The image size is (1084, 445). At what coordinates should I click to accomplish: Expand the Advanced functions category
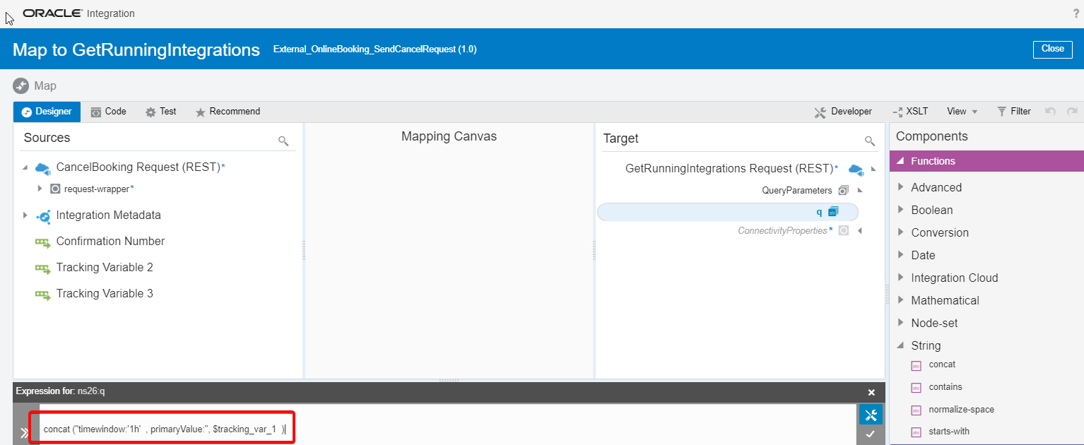902,187
